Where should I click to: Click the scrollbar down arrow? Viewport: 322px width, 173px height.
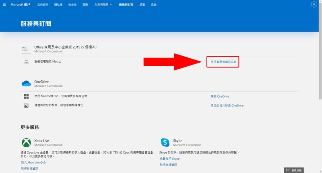(x=320, y=171)
